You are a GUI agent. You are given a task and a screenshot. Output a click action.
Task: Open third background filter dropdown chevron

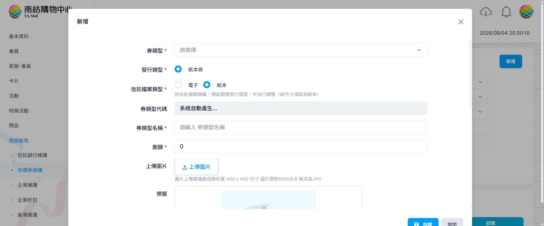(x=480, y=112)
